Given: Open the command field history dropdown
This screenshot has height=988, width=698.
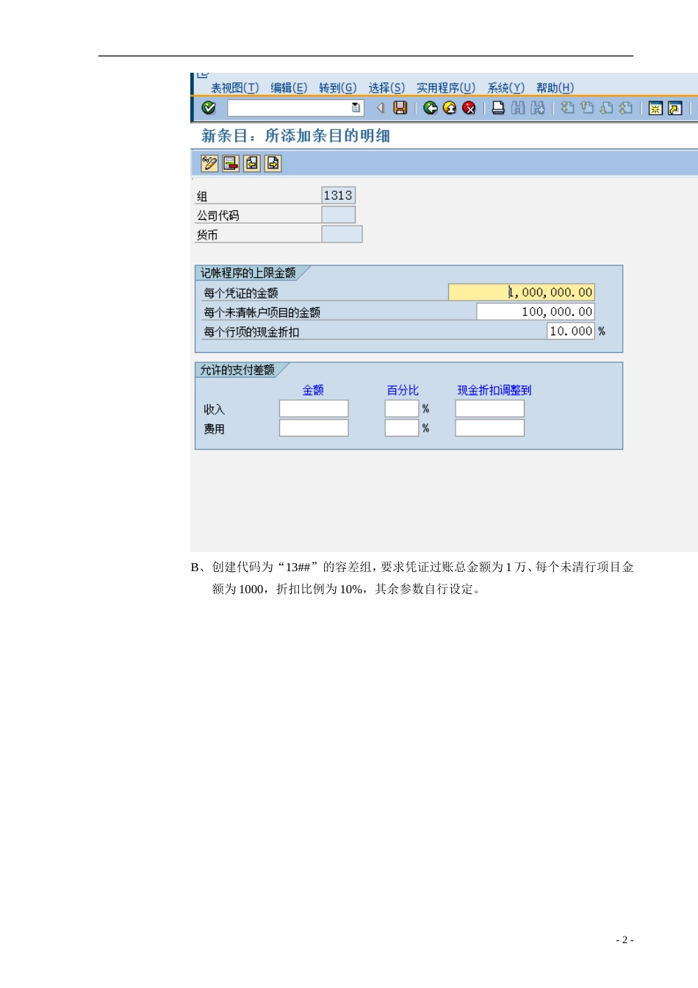Looking at the screenshot, I should (356, 108).
